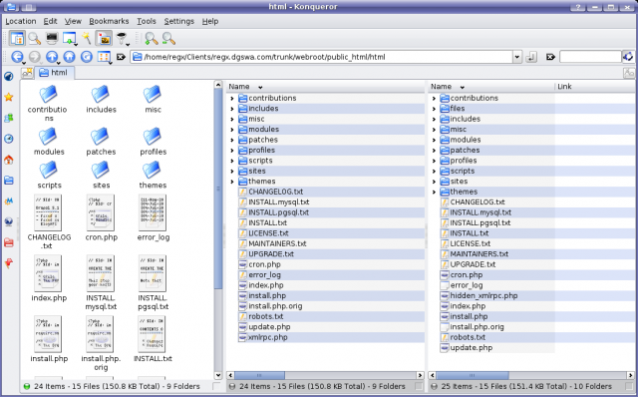Expand files folder in the right pane
The image size is (638, 397).
(434, 109)
